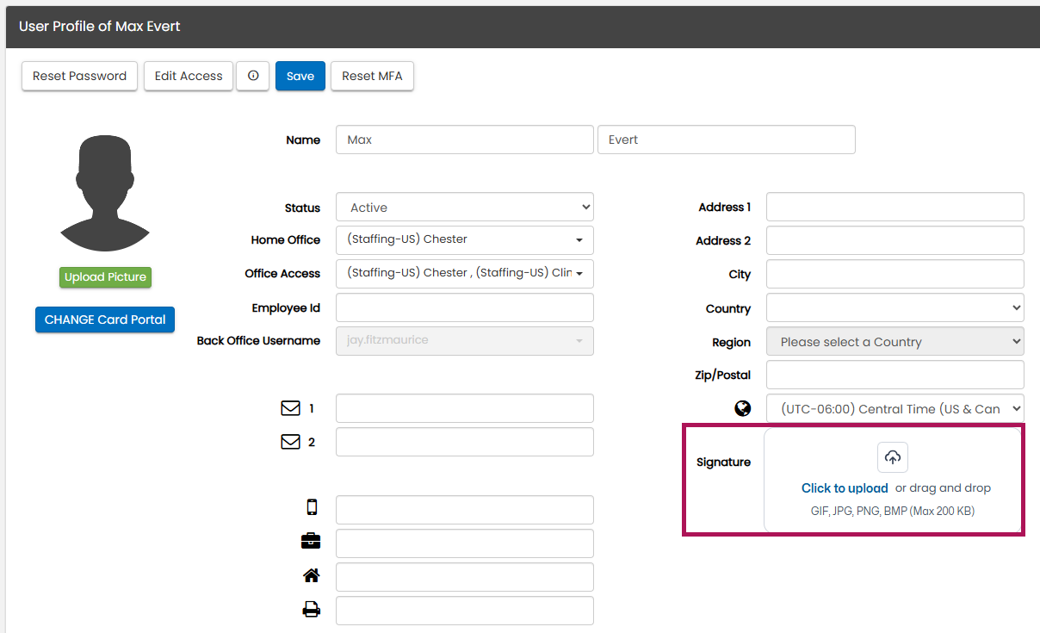Click the work phone input field
The height and width of the screenshot is (633, 1040).
click(465, 543)
